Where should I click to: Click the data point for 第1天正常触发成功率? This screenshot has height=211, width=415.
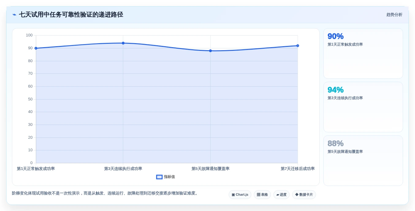(x=36, y=48)
